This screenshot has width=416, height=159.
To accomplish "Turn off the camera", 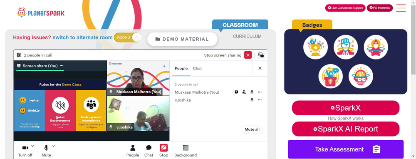I will coord(25,151).
